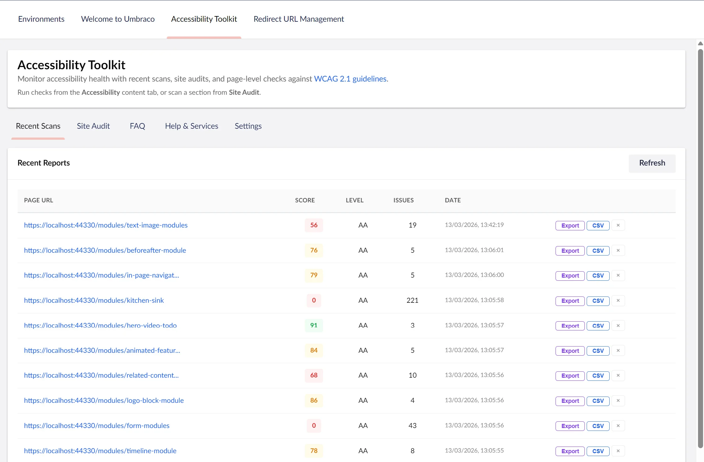704x462 pixels.
Task: Remove the beforeafter-module report via × icon
Action: (618, 251)
